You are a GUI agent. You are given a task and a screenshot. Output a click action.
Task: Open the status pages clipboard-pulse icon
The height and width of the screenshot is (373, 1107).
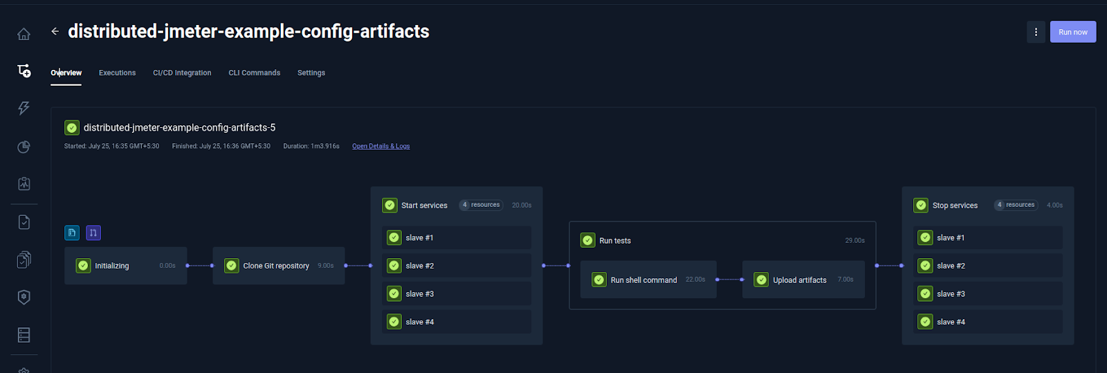pyautogui.click(x=24, y=183)
